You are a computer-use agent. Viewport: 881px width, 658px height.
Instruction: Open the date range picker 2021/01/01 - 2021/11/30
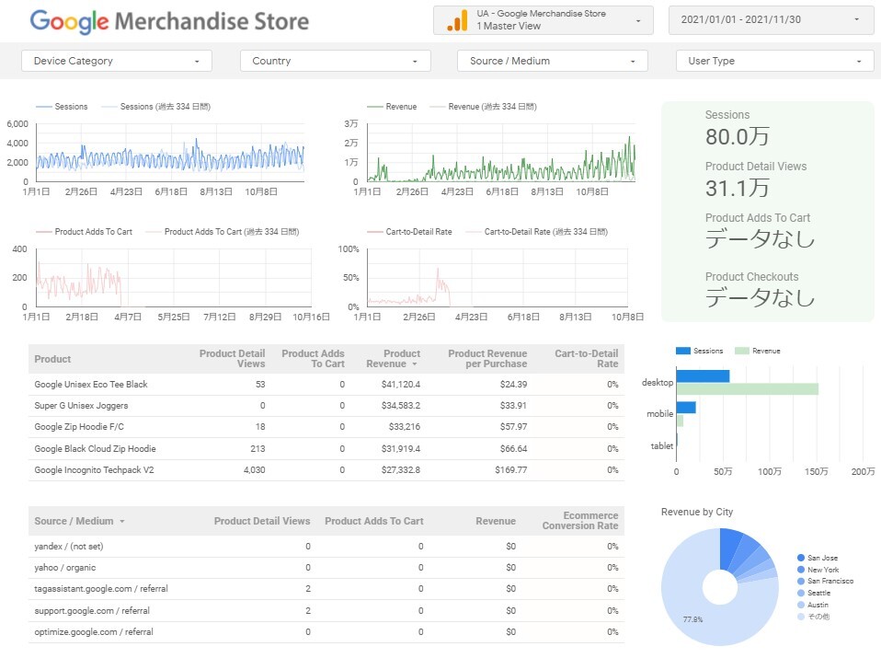(771, 19)
